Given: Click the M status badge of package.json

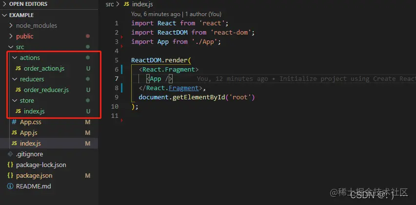Looking at the screenshot, I should click(88, 176).
